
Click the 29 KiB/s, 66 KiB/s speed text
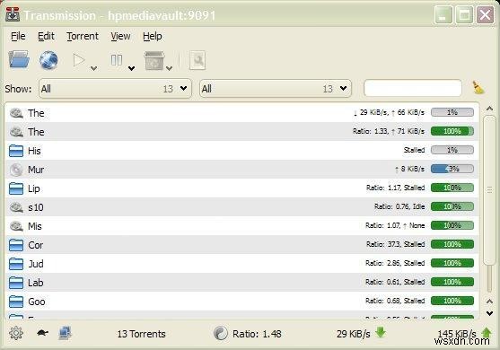pos(389,112)
